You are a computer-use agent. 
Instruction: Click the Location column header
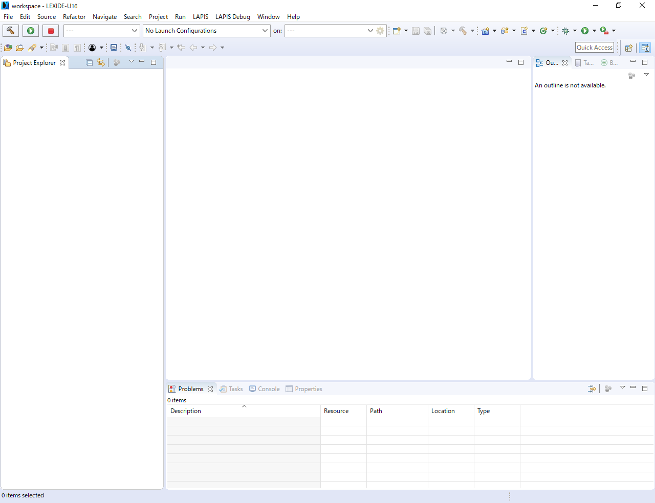451,411
